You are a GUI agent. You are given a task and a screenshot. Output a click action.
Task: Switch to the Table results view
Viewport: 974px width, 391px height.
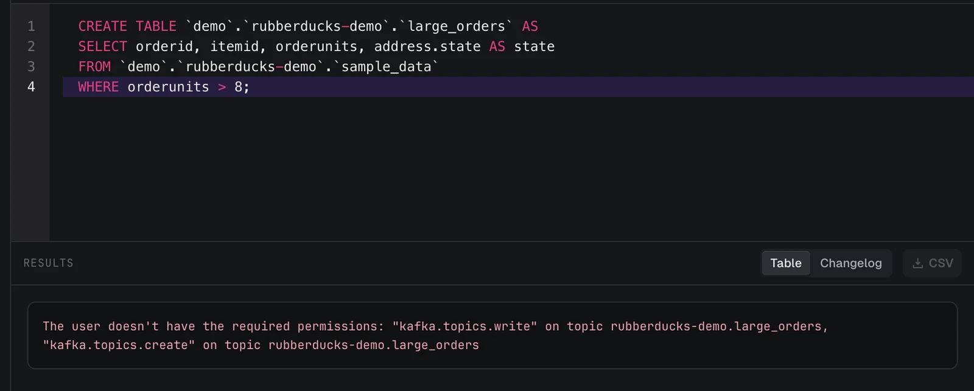pyautogui.click(x=786, y=263)
